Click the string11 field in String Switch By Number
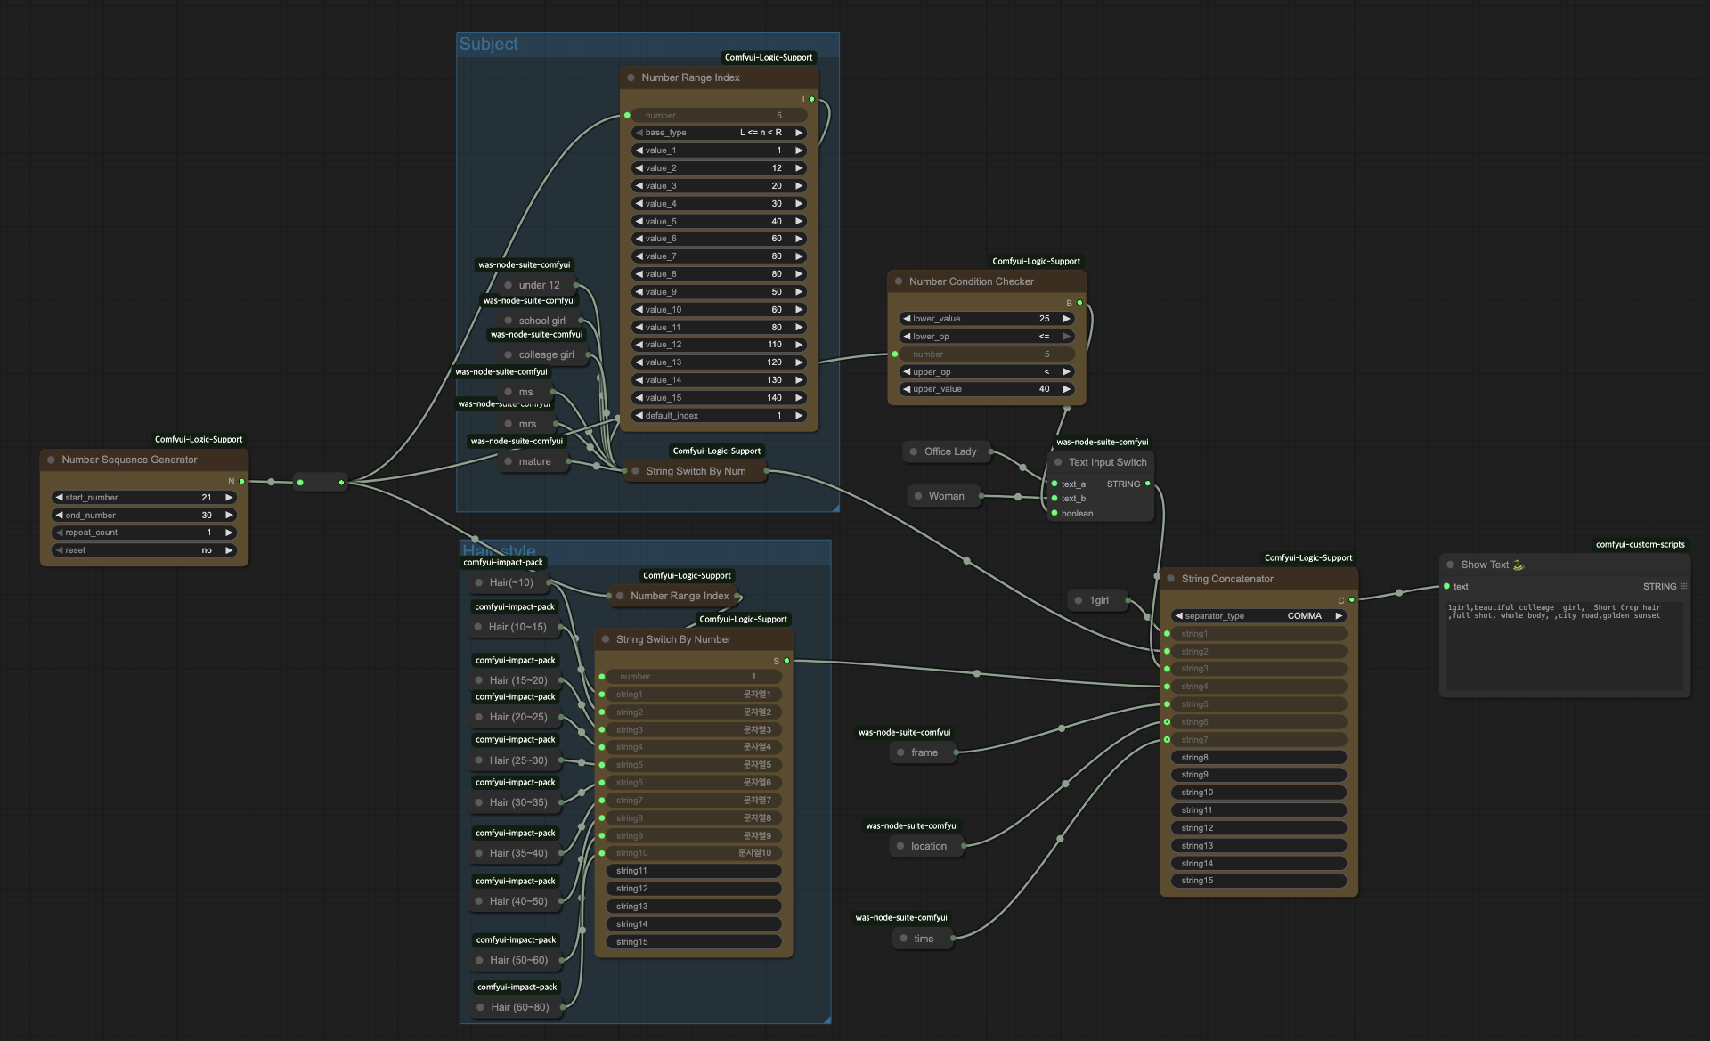 [694, 871]
